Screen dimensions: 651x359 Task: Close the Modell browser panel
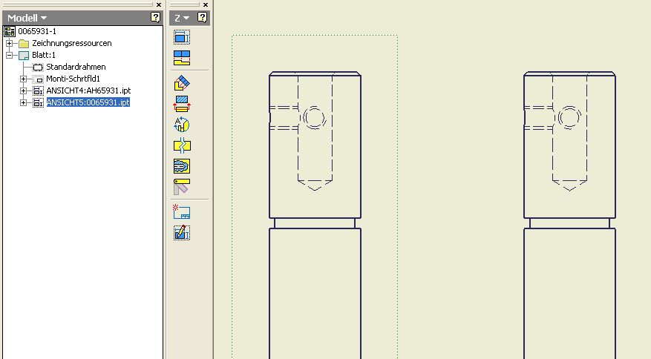[x=159, y=5]
